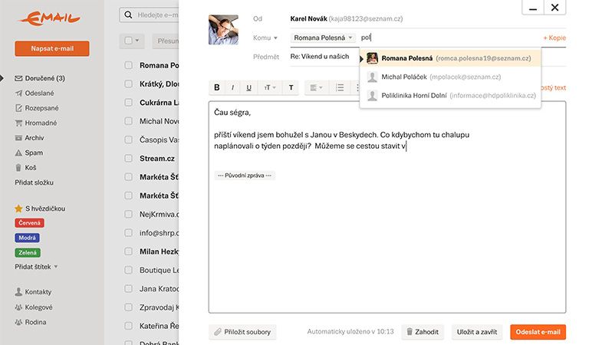Toggle underline formatting
The width and height of the screenshot is (612, 345).
249,87
